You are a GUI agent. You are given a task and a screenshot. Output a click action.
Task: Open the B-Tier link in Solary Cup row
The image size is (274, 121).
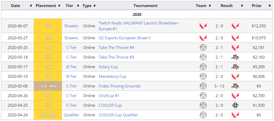tap(71, 67)
